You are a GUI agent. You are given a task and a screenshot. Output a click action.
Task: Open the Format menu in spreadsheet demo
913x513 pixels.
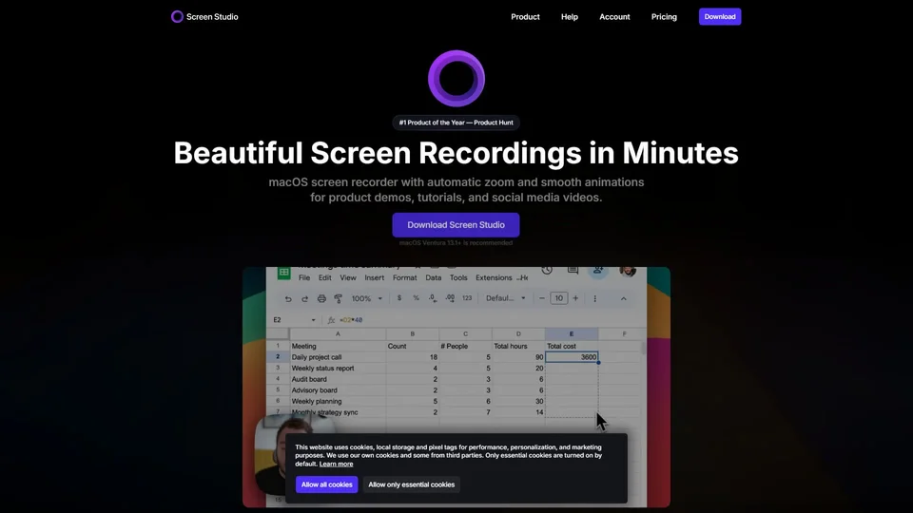click(405, 278)
